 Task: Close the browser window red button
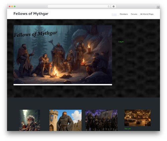click(x=10, y=6)
